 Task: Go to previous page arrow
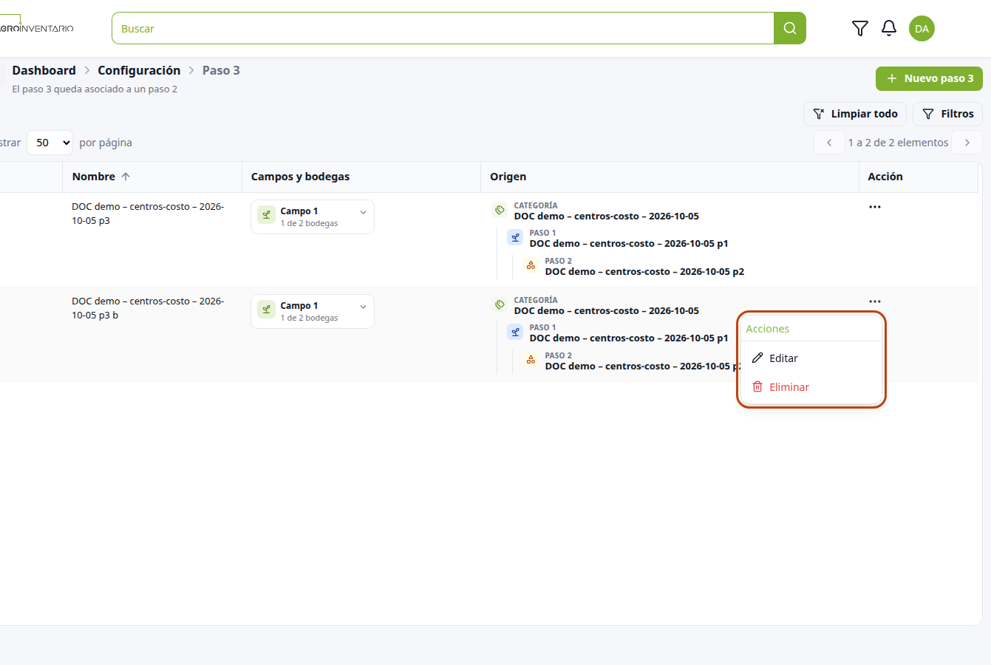click(x=829, y=143)
